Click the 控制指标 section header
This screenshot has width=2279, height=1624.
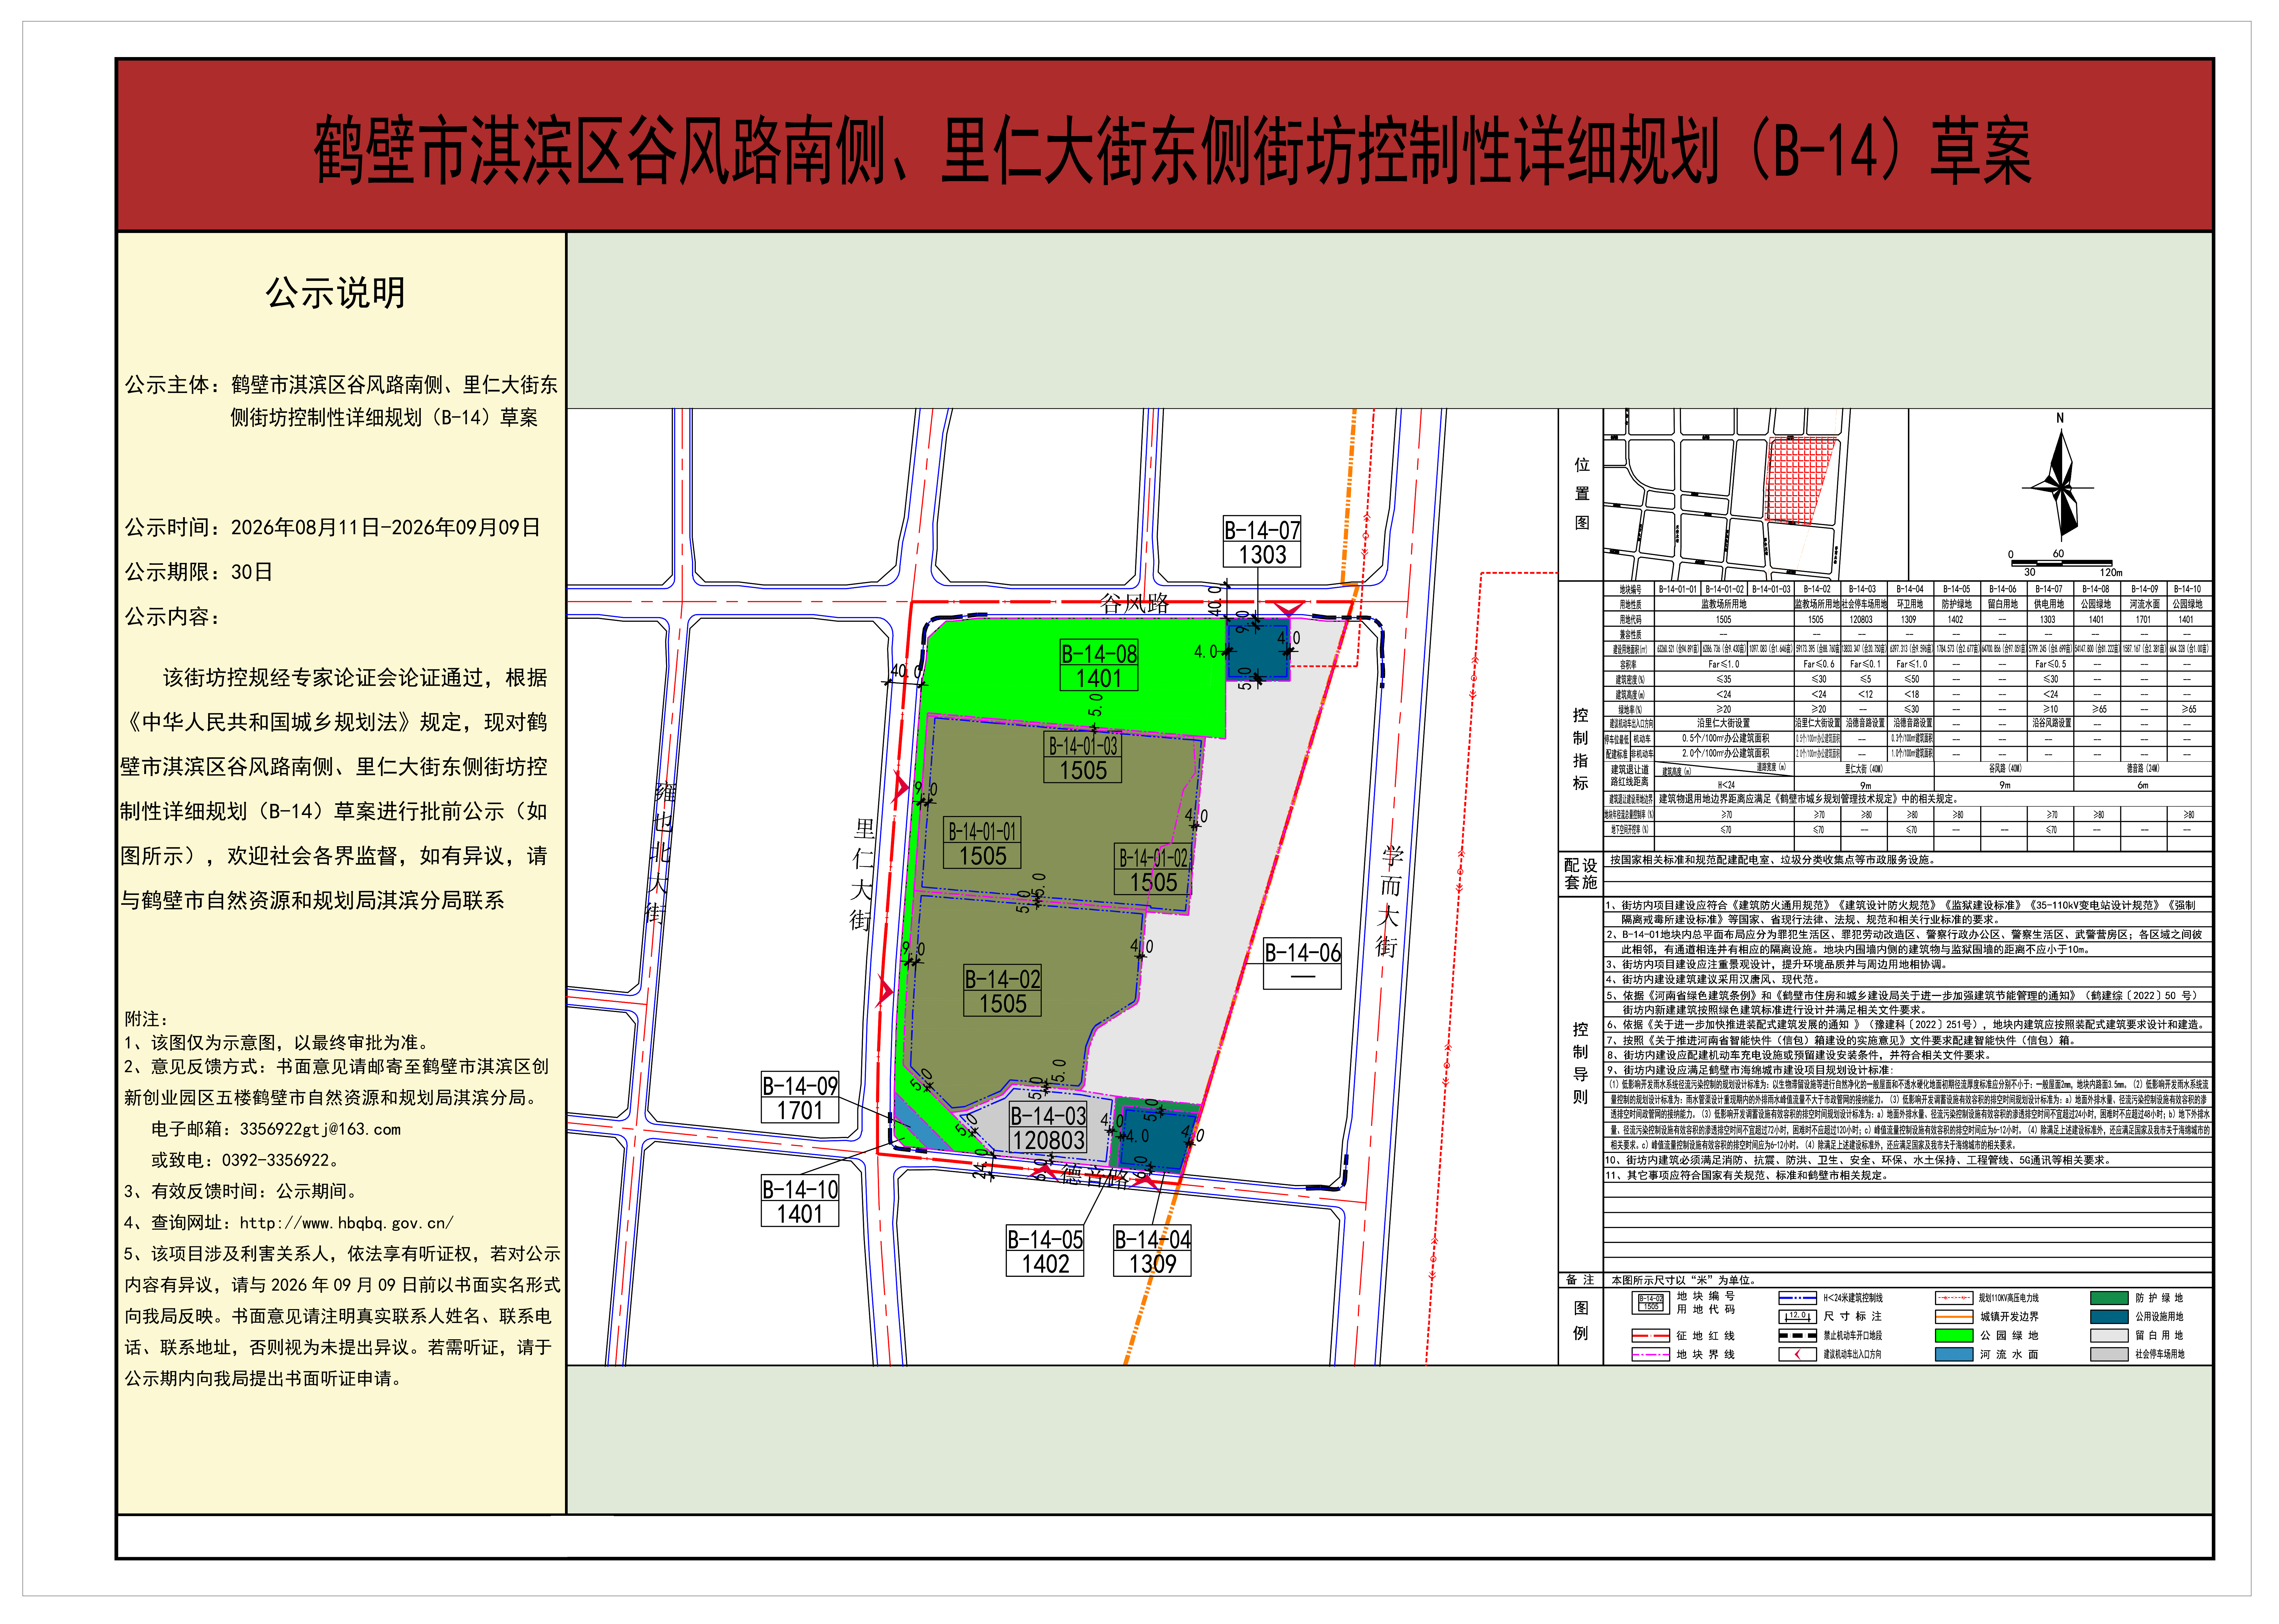(1581, 749)
